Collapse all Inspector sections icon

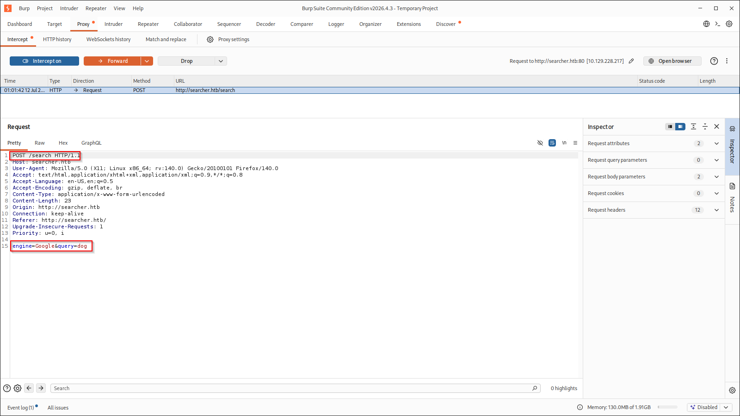705,127
